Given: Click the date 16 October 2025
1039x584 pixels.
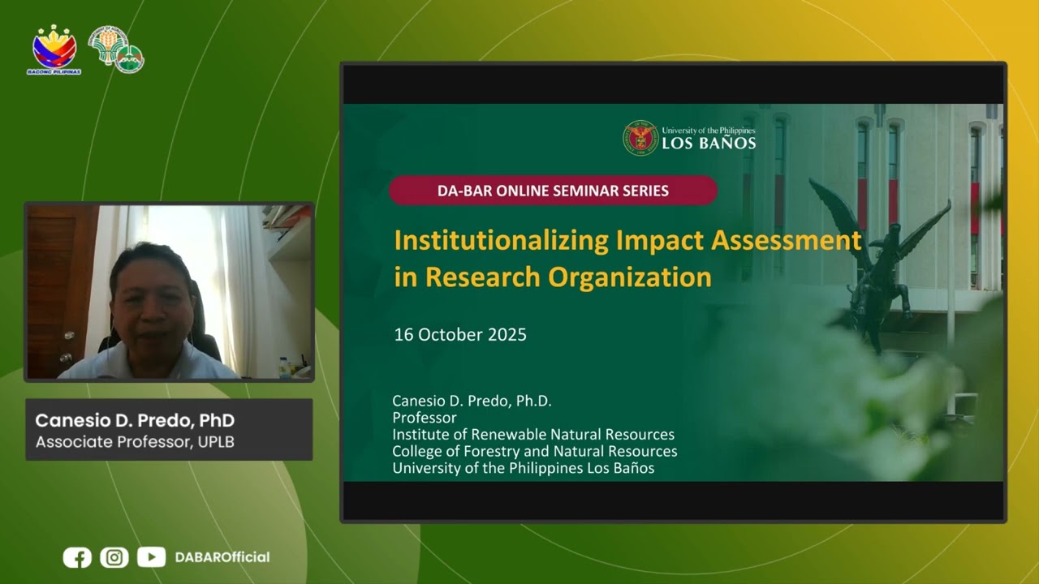Looking at the screenshot, I should click(460, 334).
